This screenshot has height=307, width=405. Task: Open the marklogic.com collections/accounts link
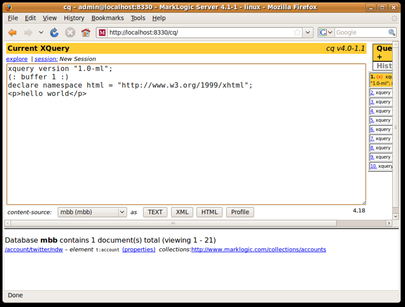click(x=259, y=249)
